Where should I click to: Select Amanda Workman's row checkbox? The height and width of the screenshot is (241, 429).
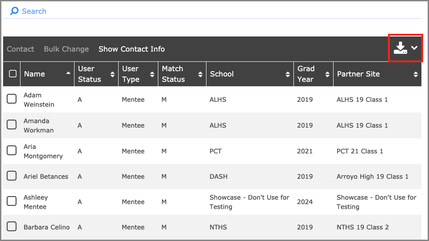tap(12, 125)
